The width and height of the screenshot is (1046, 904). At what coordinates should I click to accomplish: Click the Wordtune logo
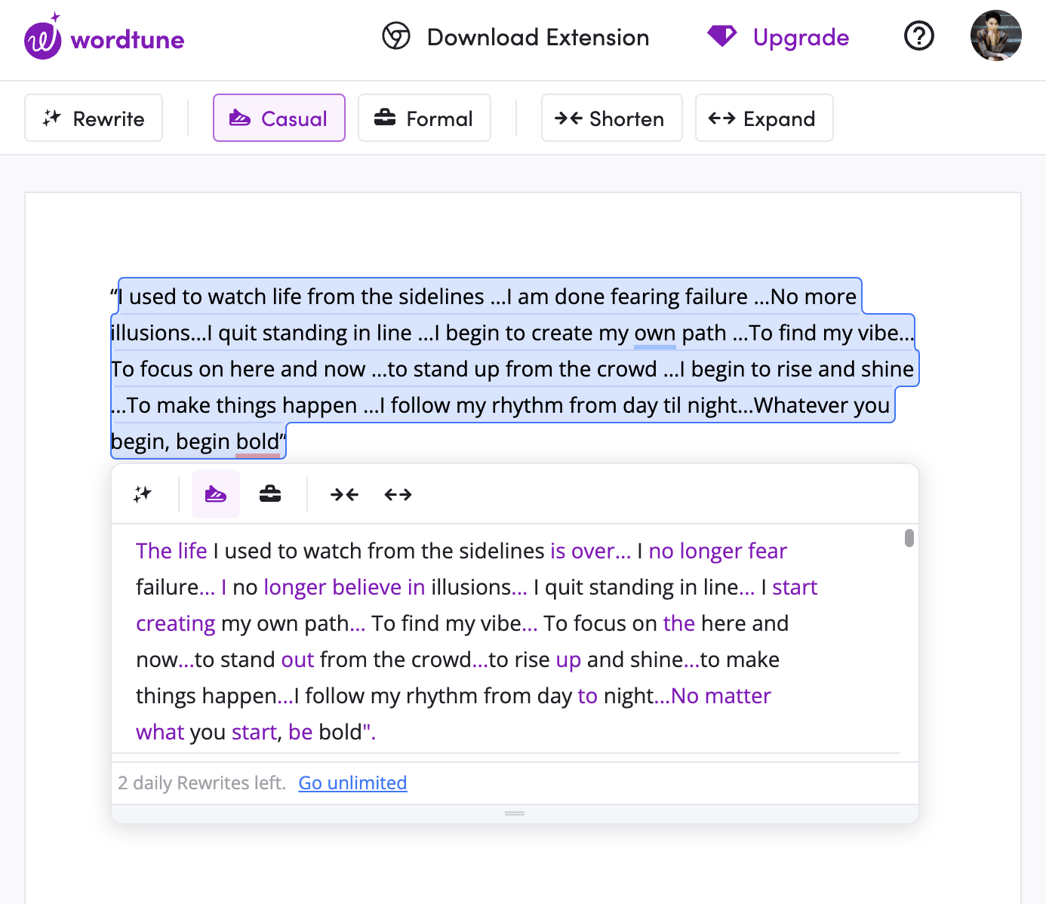pyautogui.click(x=103, y=38)
